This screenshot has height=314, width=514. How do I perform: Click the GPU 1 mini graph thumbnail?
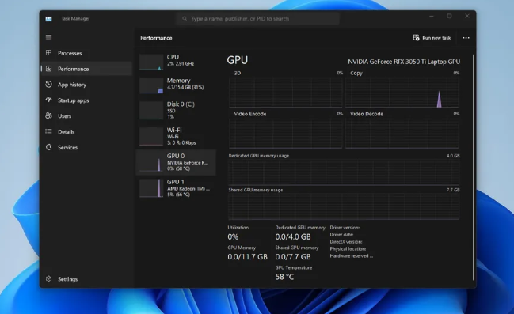click(x=151, y=188)
